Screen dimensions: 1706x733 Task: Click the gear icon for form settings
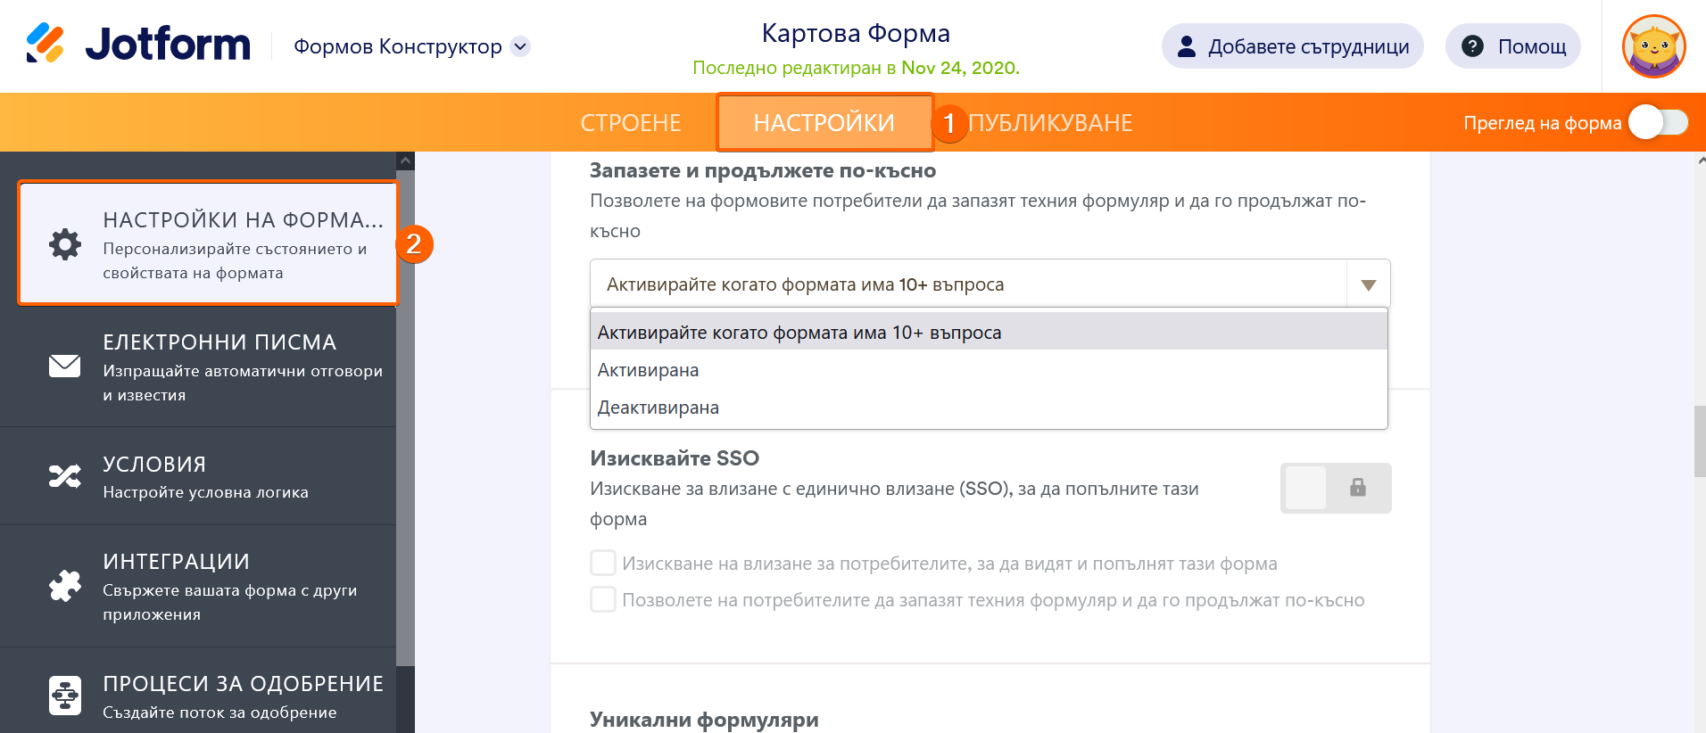coord(65,244)
